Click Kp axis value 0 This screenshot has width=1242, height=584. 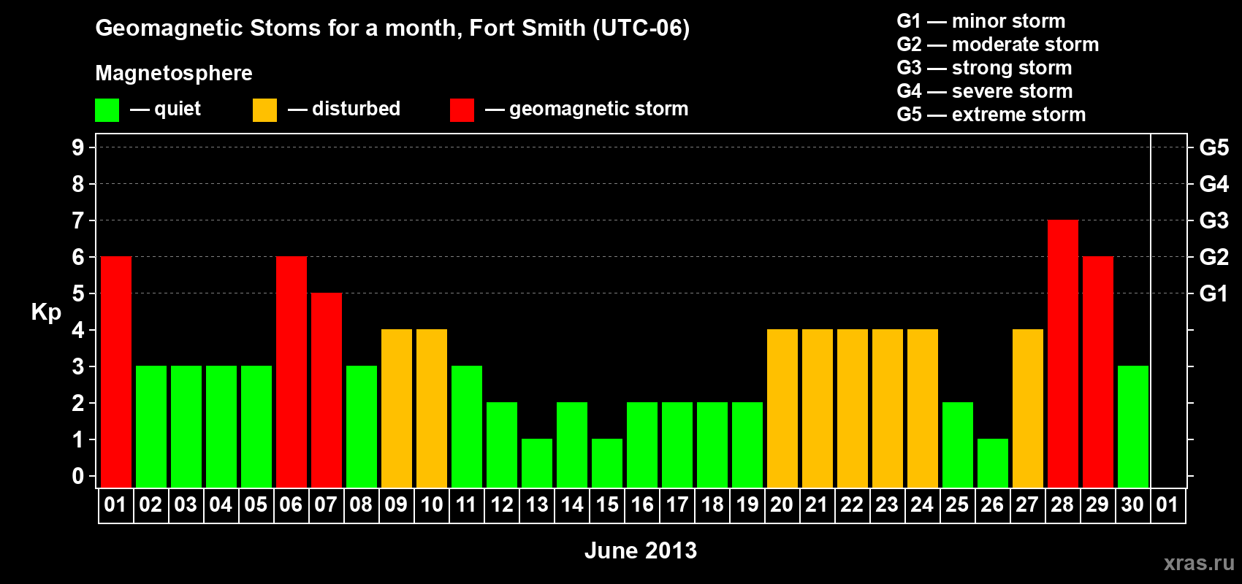click(x=78, y=476)
